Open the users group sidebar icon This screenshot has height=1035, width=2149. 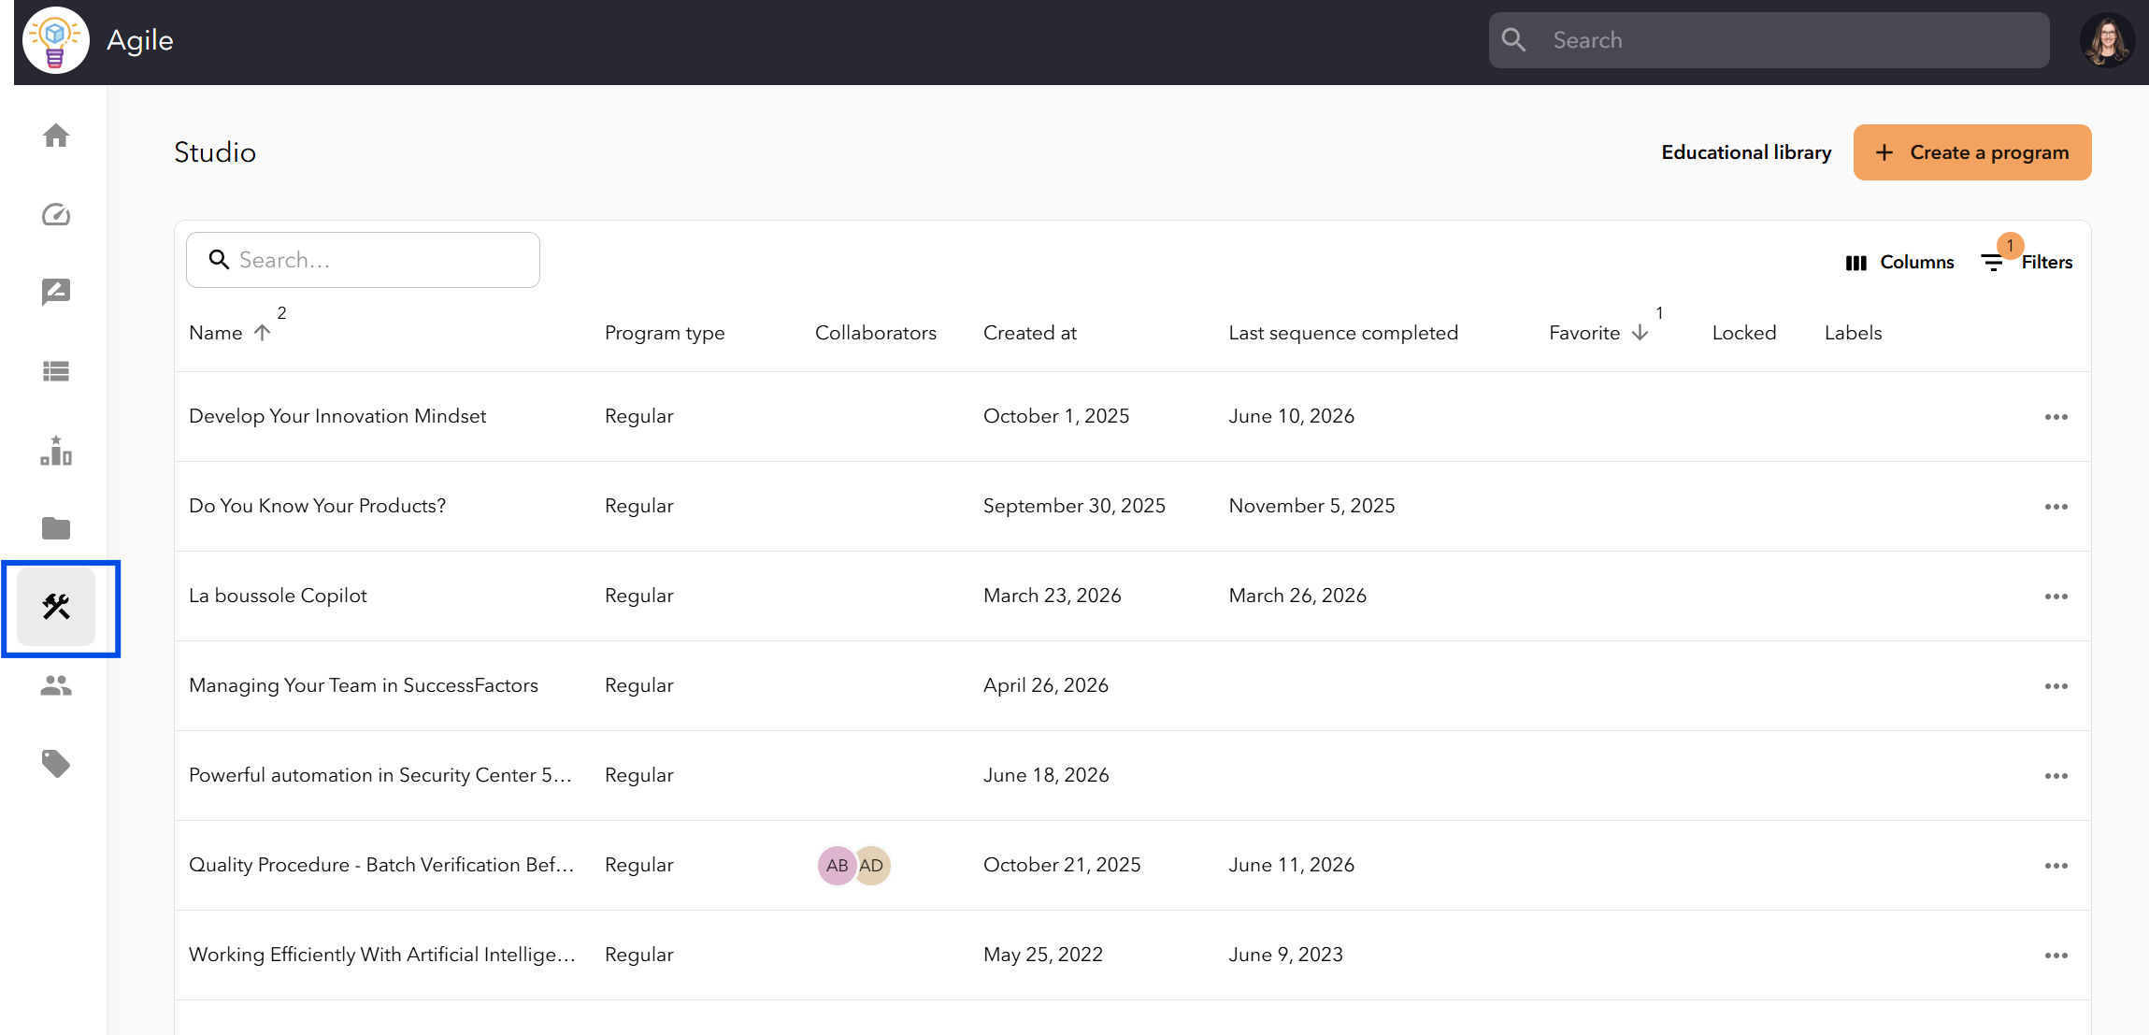tap(56, 686)
